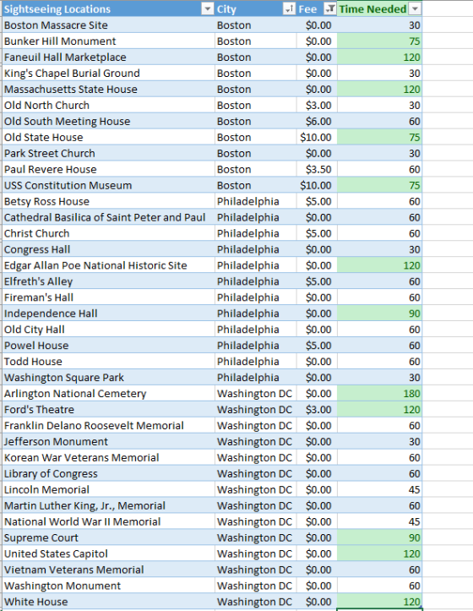Select the Faneuil Hall Marketplace cell
The width and height of the screenshot is (473, 611).
(x=108, y=57)
